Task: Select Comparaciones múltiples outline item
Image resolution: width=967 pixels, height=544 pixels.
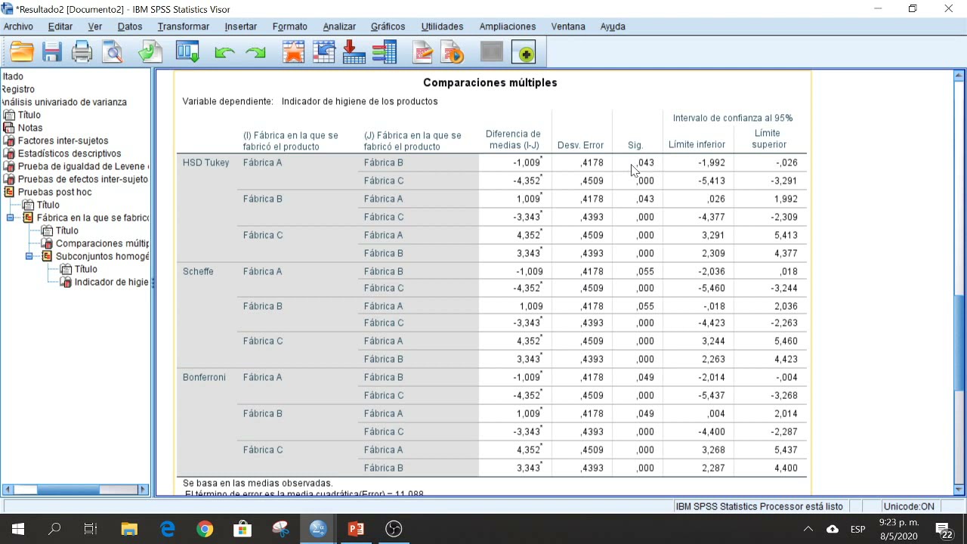Action: tap(95, 243)
